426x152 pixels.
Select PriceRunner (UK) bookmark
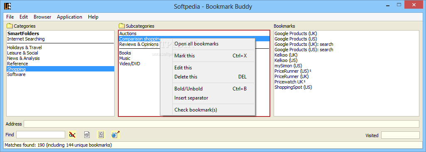[x=291, y=76]
